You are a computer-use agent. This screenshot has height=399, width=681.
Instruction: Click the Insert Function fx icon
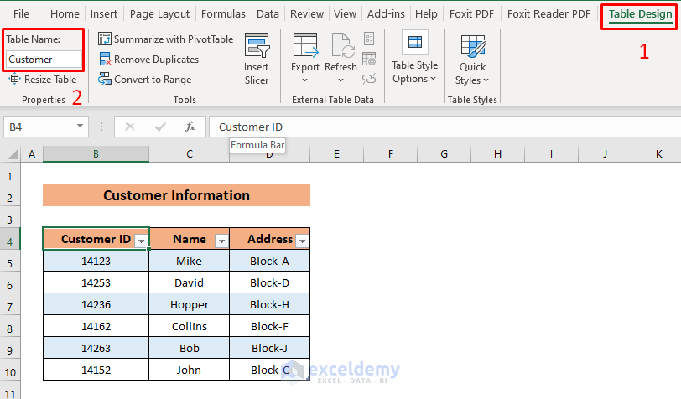click(190, 127)
